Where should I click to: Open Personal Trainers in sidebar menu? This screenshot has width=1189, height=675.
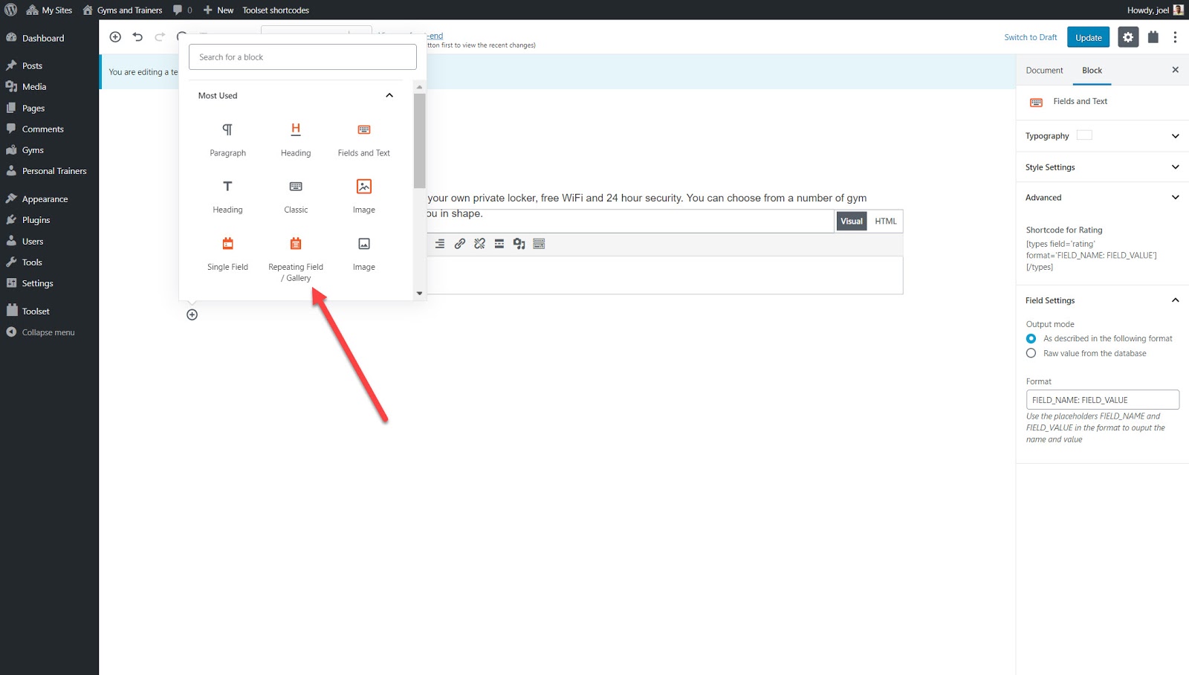pos(54,171)
